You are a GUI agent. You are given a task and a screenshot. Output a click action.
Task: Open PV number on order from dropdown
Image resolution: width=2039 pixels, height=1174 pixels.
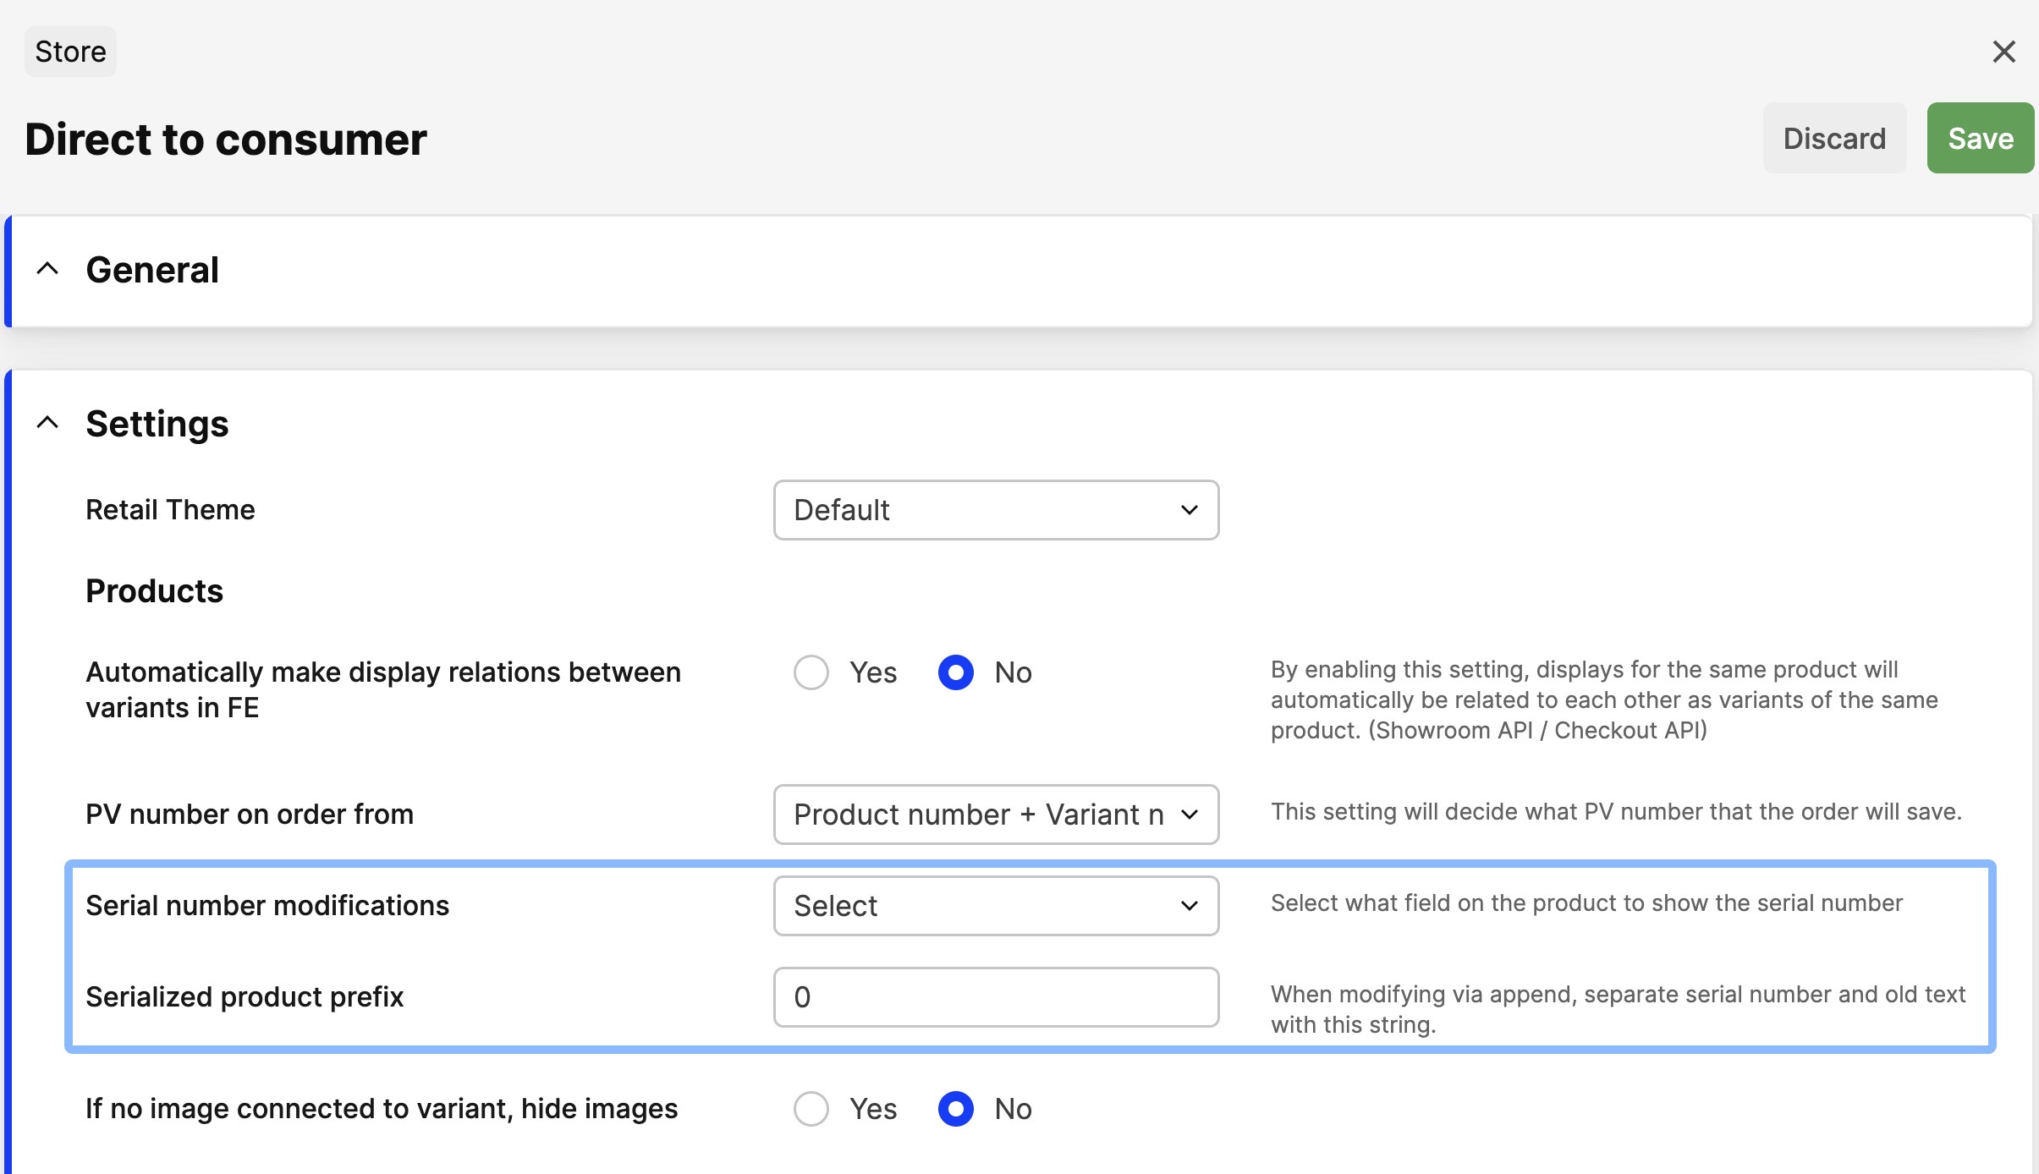[x=996, y=815]
